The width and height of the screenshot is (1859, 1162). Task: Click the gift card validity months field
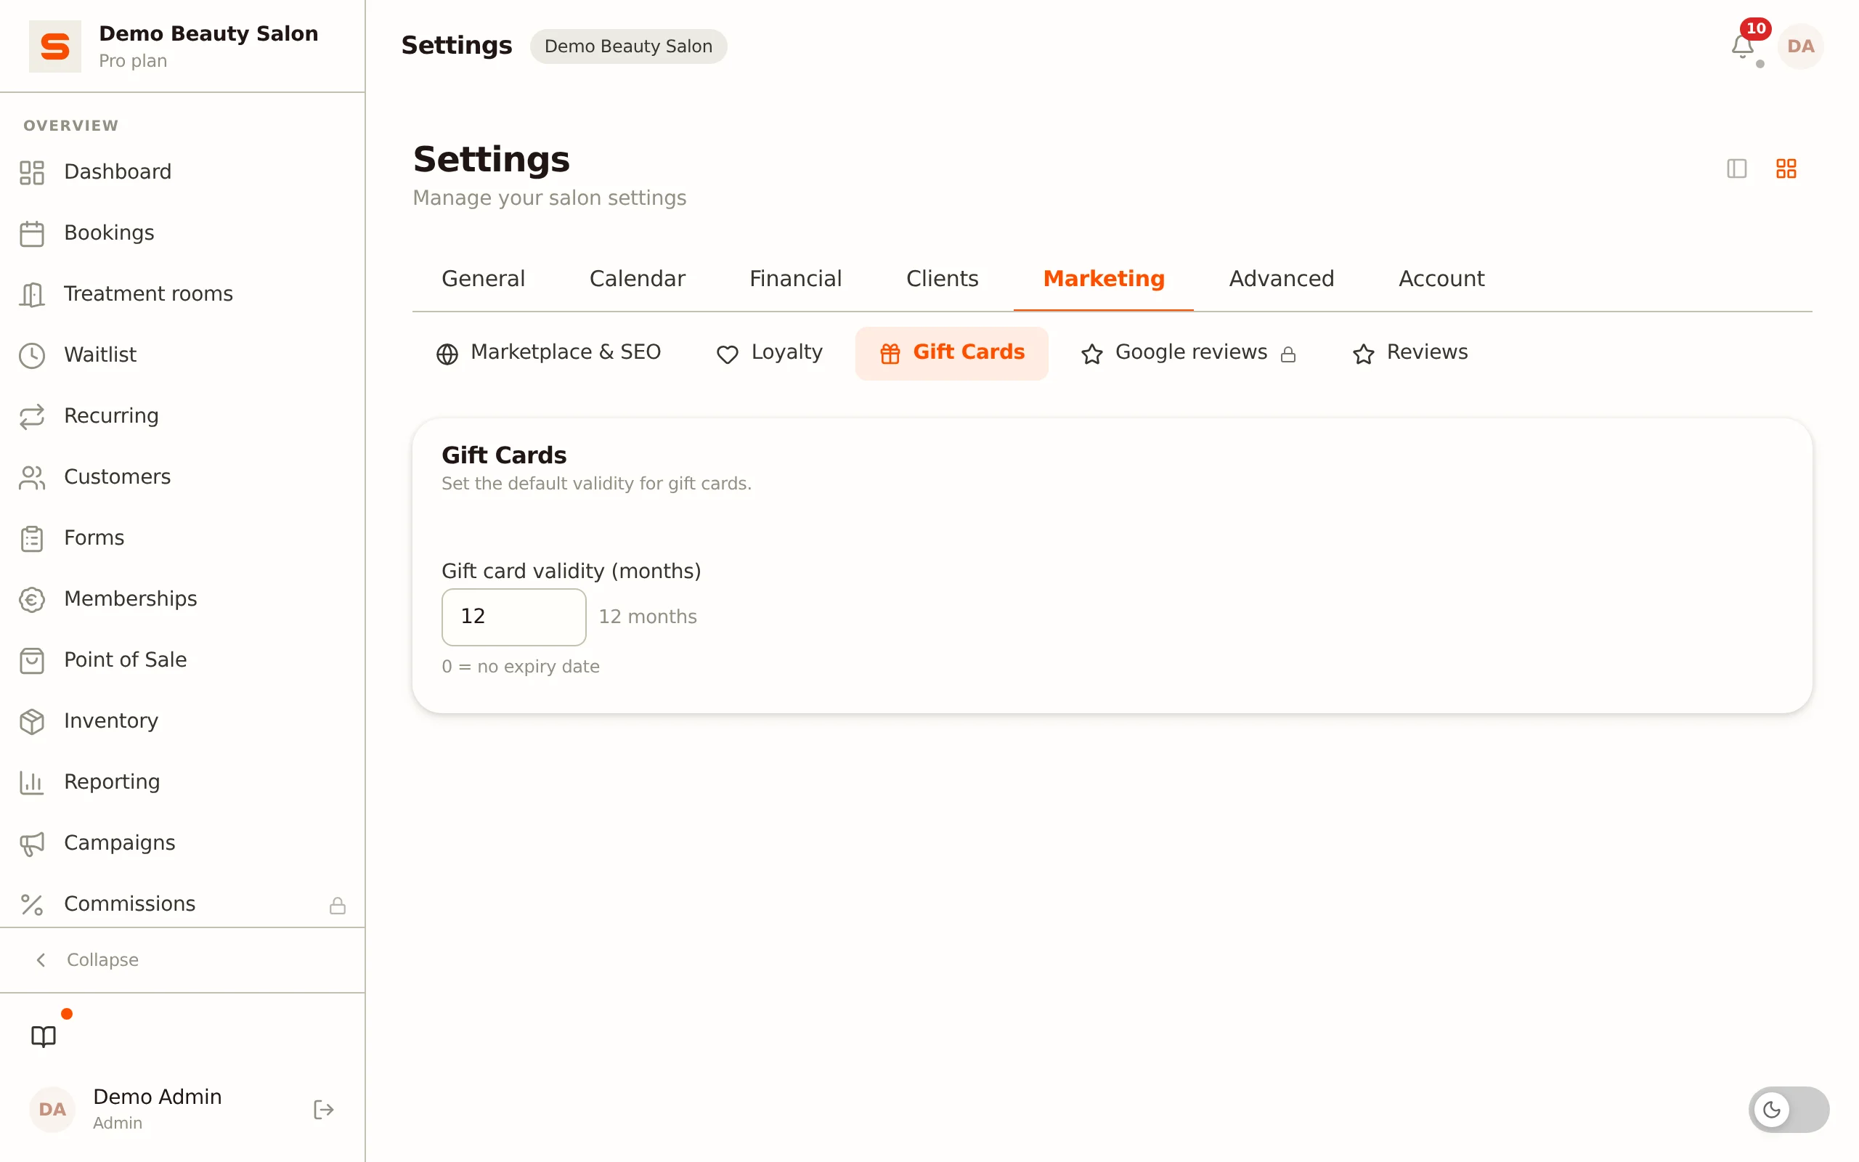pyautogui.click(x=514, y=617)
